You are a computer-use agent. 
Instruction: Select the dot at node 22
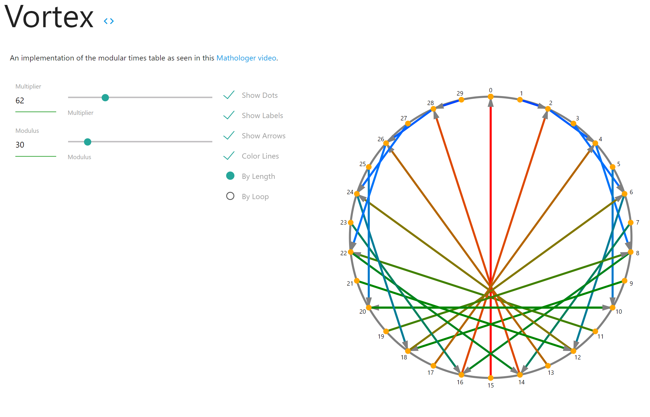click(351, 252)
